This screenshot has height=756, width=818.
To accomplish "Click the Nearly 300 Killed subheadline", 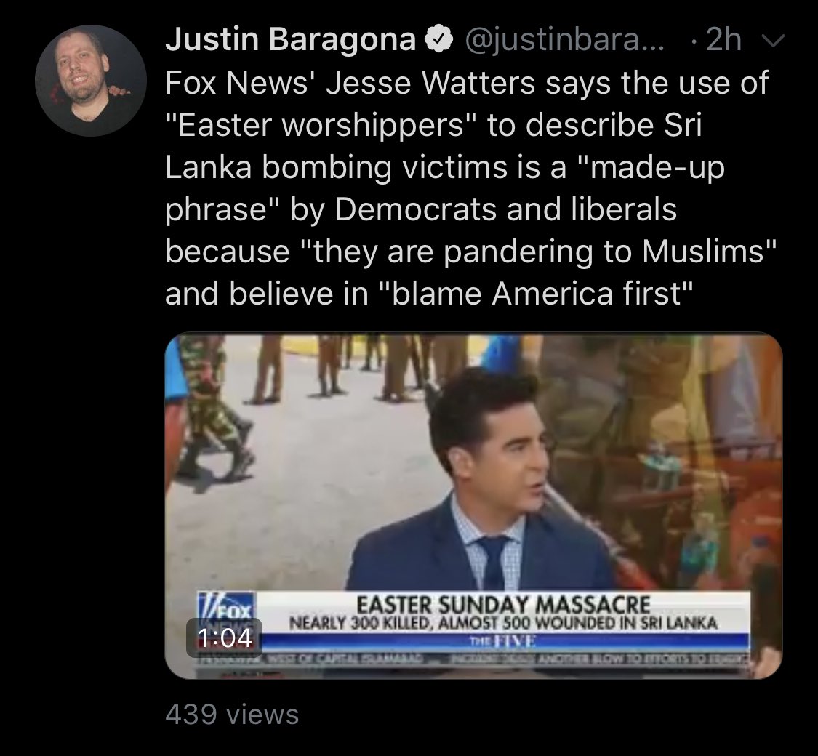I will [503, 622].
